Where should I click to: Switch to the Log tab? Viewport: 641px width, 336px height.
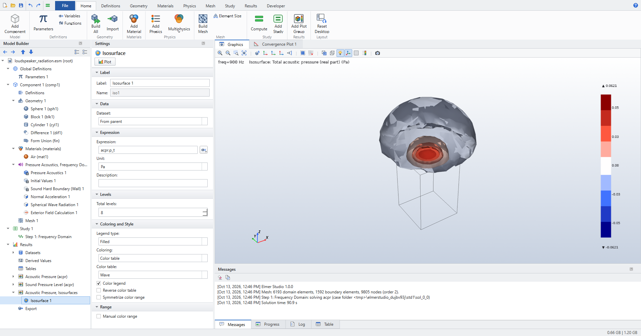coord(298,324)
